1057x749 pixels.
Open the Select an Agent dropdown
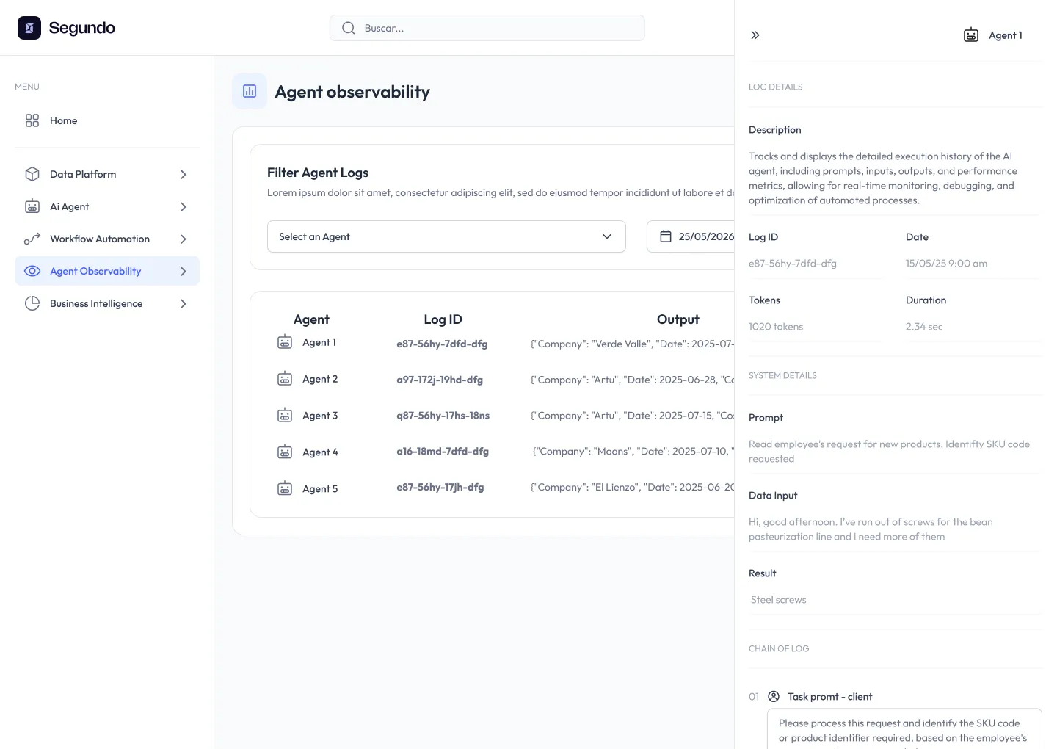[446, 236]
